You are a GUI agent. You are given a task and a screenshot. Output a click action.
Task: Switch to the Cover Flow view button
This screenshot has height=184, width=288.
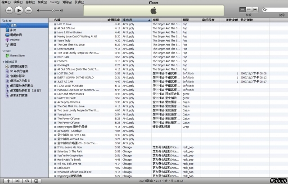[x=255, y=9]
